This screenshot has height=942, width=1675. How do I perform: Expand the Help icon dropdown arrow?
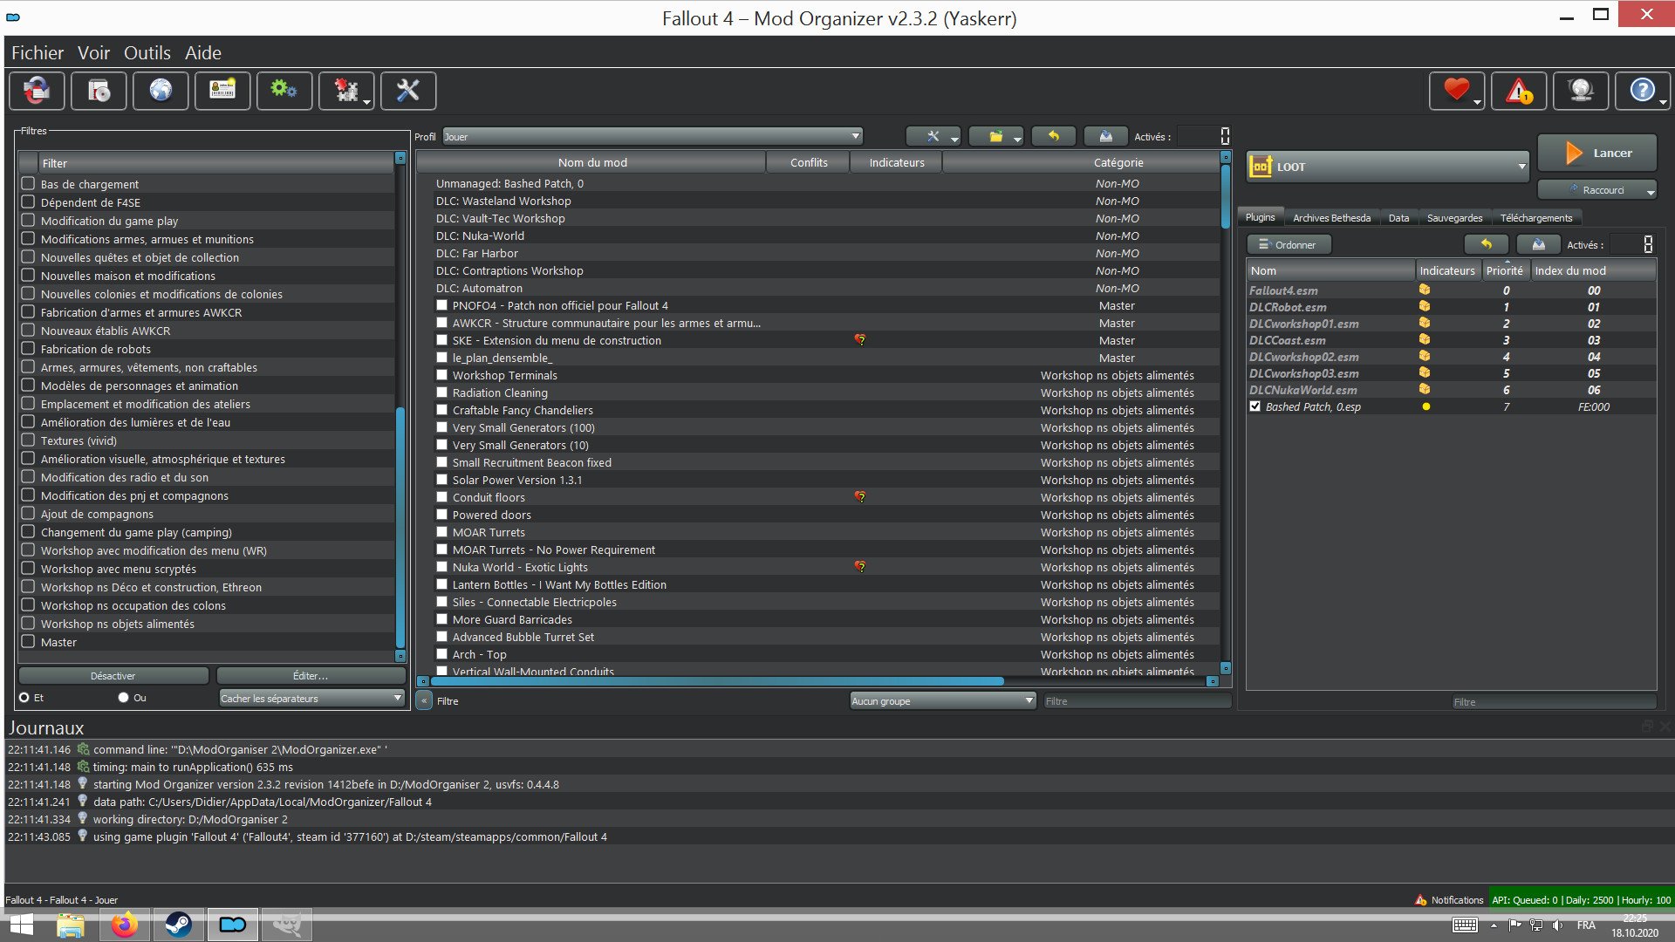pos(1663,102)
